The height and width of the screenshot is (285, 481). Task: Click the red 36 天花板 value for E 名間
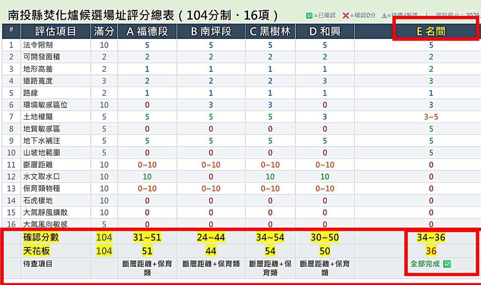[x=431, y=251]
